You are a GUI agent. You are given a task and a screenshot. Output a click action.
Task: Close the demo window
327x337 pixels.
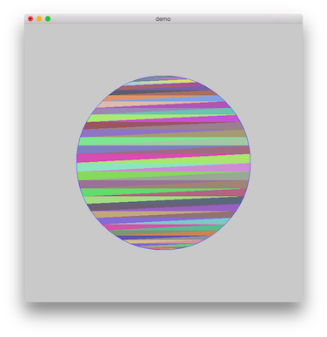(x=30, y=19)
